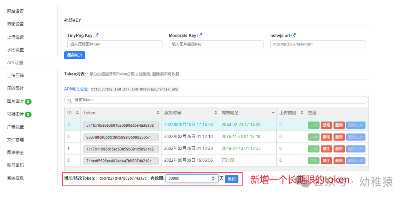Open Moderate Key external link icon
This screenshot has height=198, width=406.
pyautogui.click(x=200, y=35)
